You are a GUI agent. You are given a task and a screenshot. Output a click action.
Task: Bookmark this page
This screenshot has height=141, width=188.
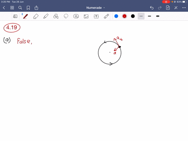tap(28, 8)
